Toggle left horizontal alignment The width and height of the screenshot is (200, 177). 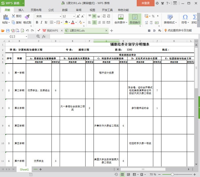[90, 22]
